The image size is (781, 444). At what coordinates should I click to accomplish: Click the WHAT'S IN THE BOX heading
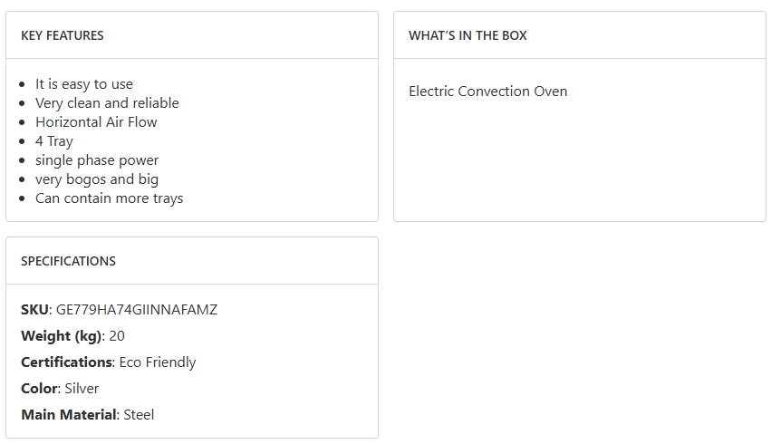point(468,35)
